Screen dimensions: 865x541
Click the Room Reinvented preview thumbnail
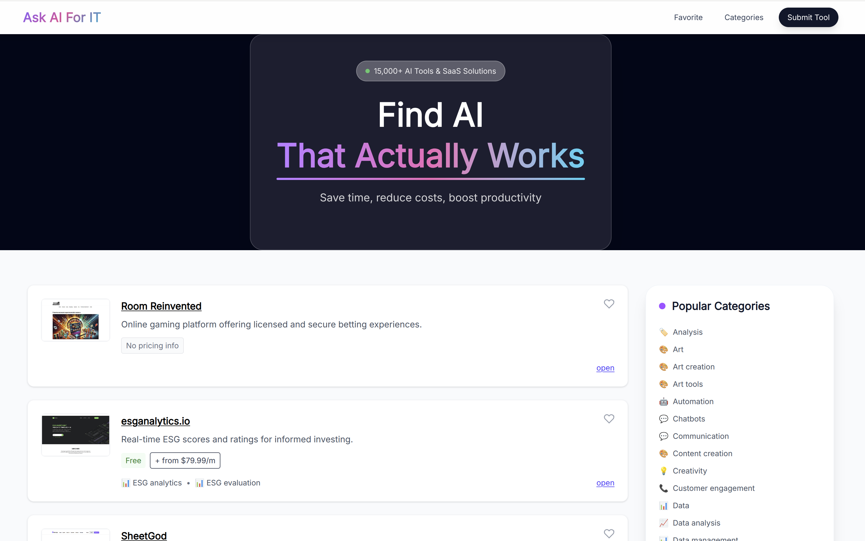(75, 320)
